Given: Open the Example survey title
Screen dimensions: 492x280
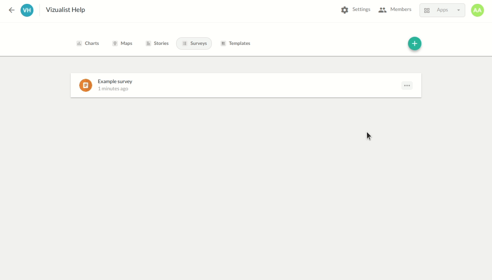Looking at the screenshot, I should click(115, 82).
